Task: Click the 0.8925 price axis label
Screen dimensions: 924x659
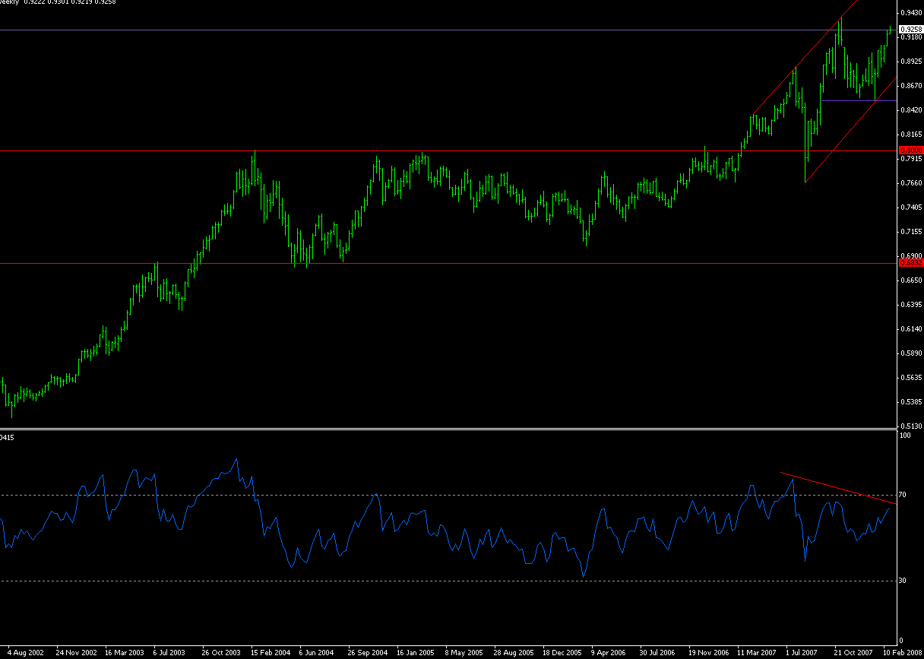Action: (x=911, y=61)
